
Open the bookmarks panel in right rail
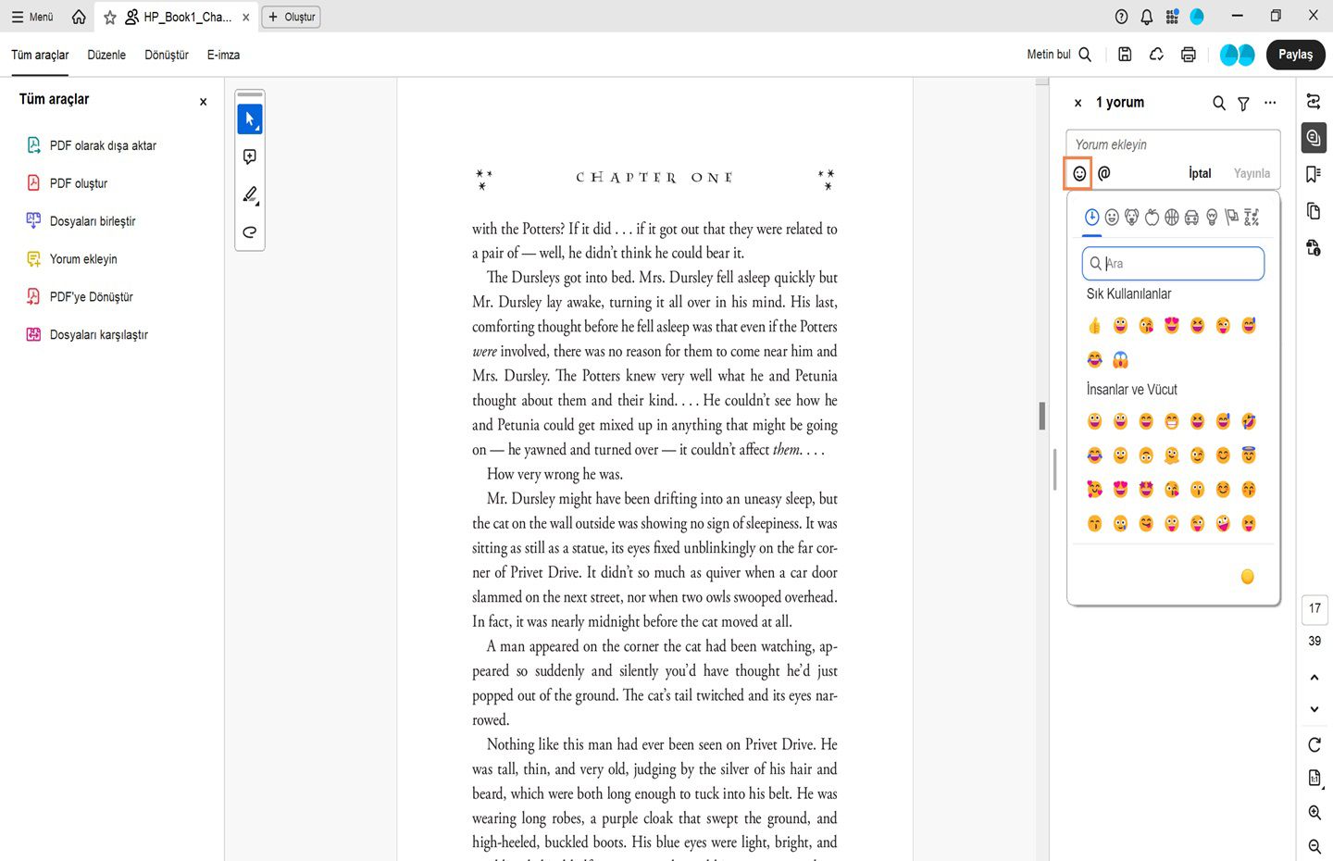coord(1314,174)
